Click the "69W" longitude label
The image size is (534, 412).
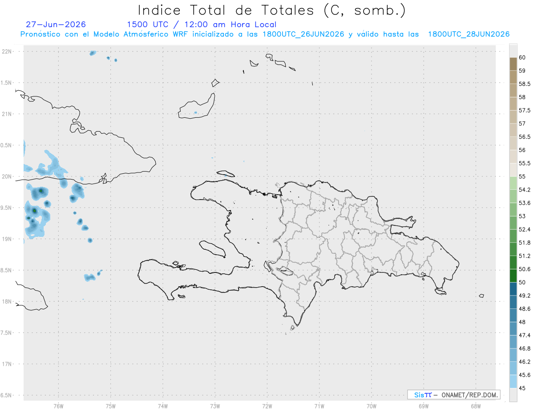coord(424,406)
